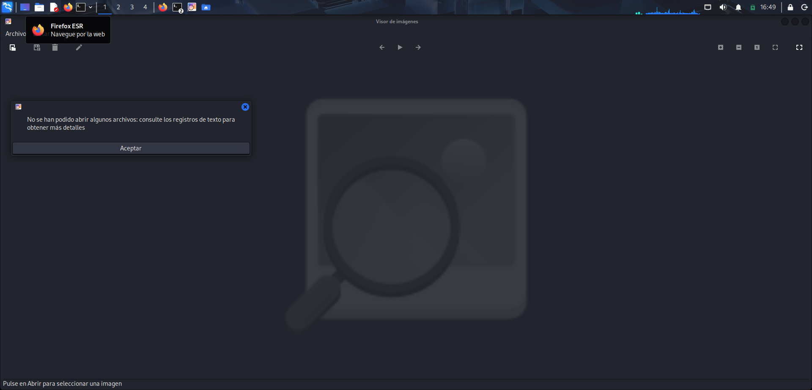The height and width of the screenshot is (390, 812).
Task: Click the lock screen padlock icon
Action: tap(790, 7)
